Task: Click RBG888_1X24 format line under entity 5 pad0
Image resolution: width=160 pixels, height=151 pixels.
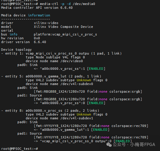Action: (x=88, y=91)
